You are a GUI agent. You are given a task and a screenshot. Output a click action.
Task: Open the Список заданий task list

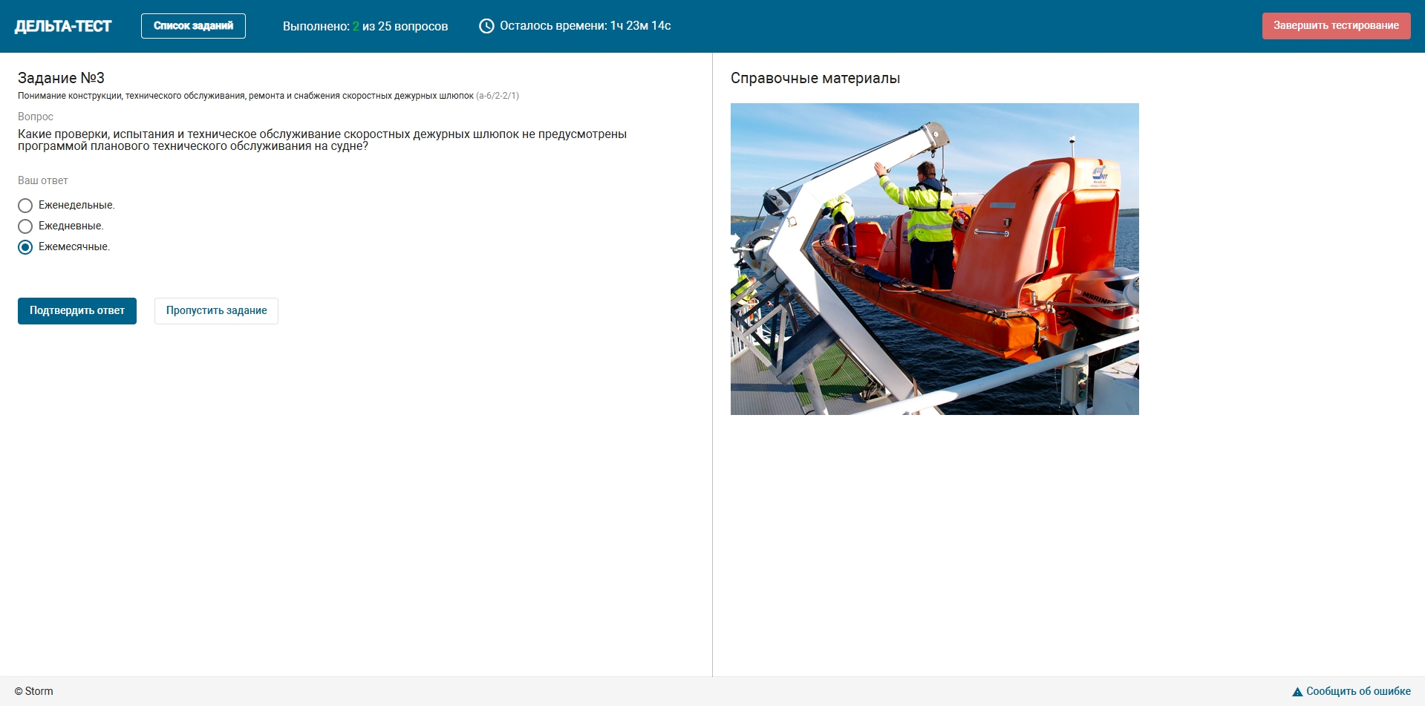pos(193,26)
